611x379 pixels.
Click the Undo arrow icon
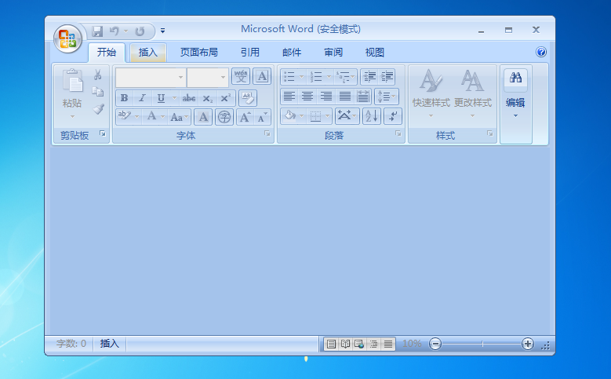coord(115,31)
